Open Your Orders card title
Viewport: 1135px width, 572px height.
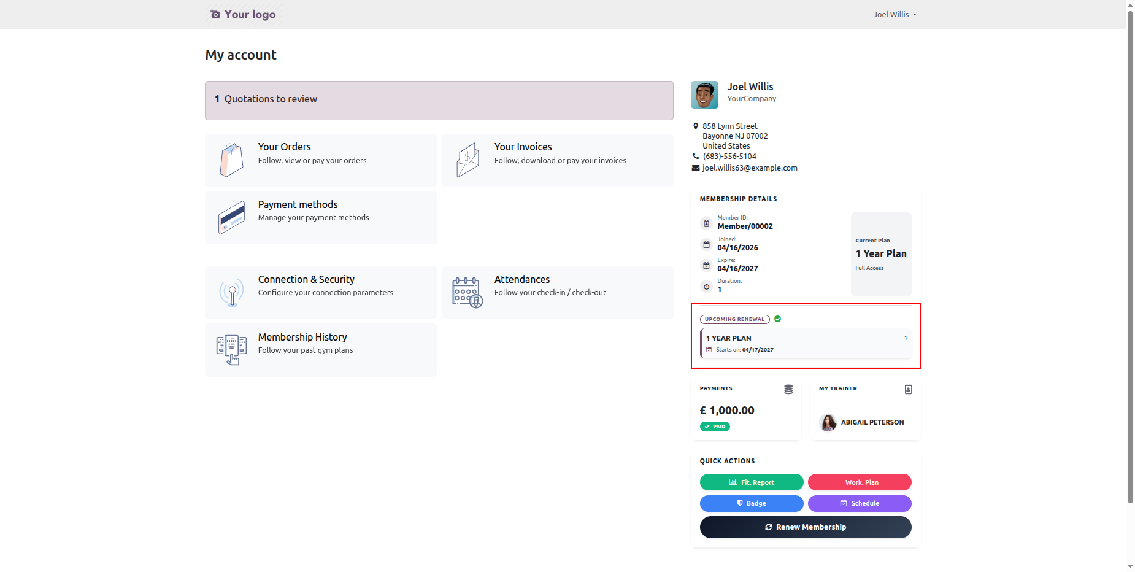pyautogui.click(x=284, y=147)
